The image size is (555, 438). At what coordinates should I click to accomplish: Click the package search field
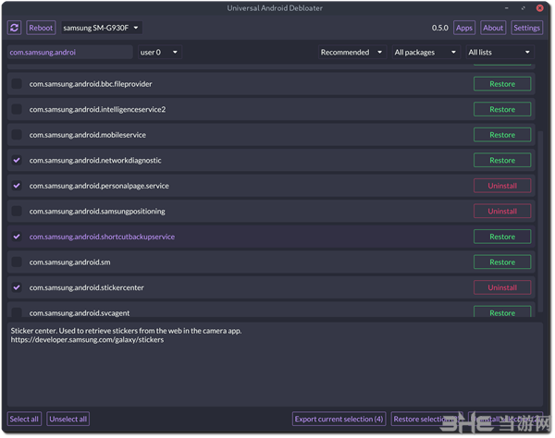point(69,53)
